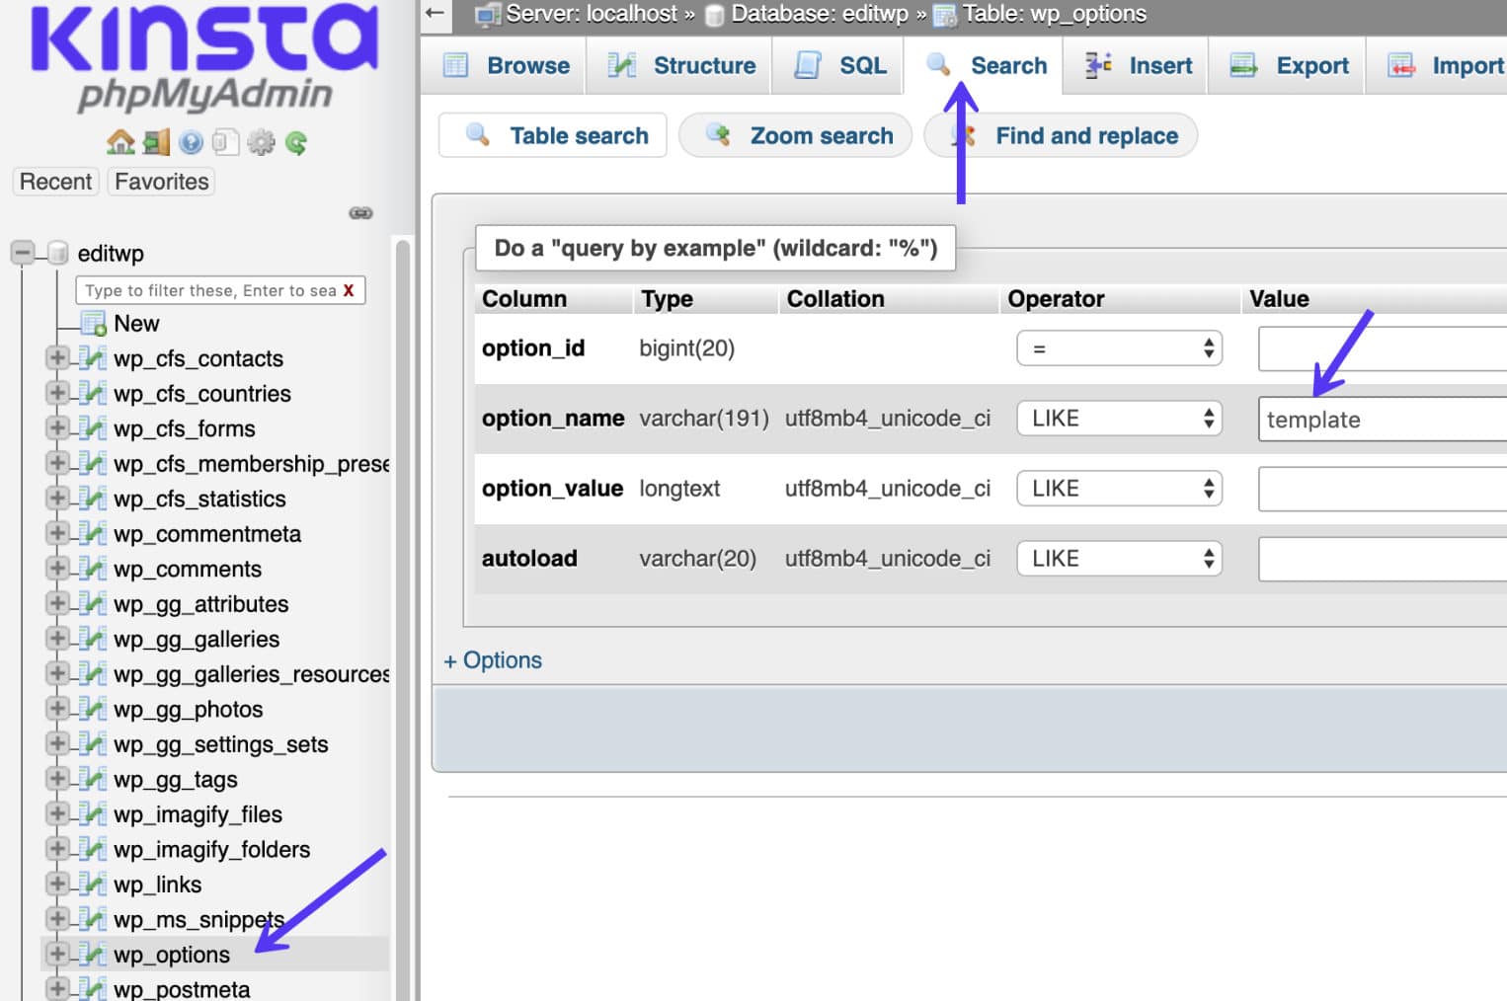
Task: Expand the wp_options table node
Action: (x=56, y=954)
